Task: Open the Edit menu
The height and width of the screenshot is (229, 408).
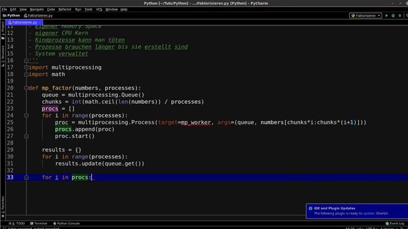Action: click(x=13, y=10)
